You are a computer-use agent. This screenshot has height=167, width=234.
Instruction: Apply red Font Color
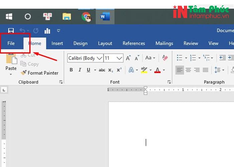point(157,70)
